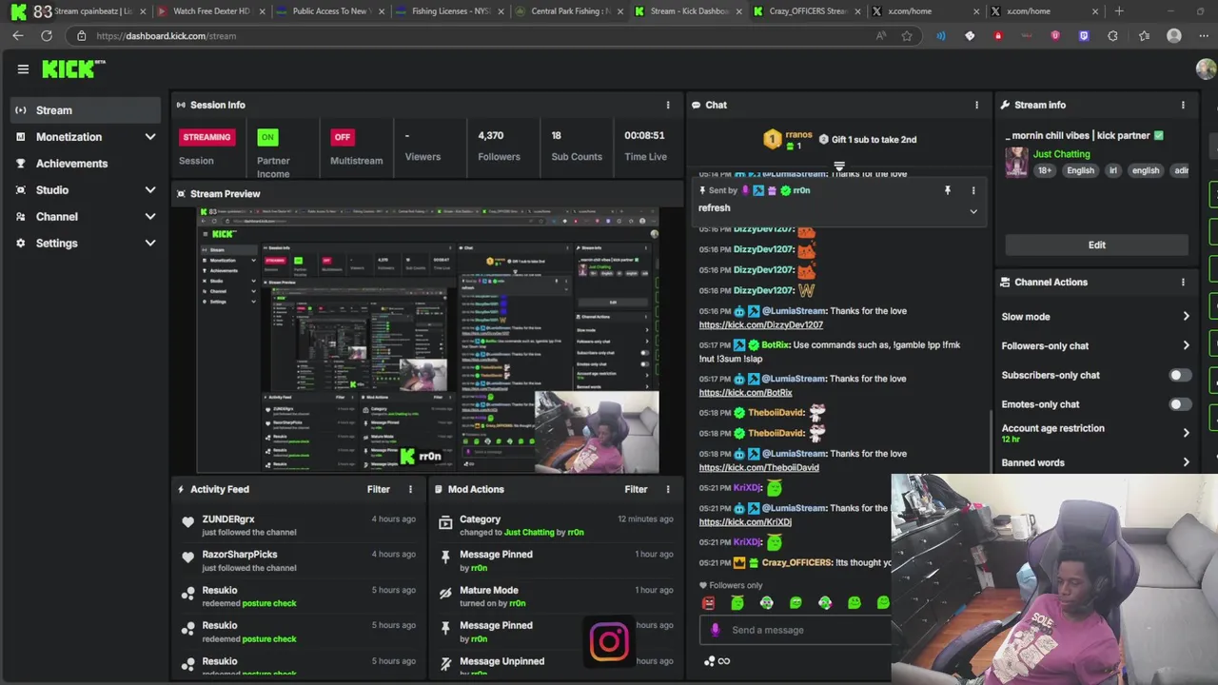
Task: Open the Banned words arrow
Action: point(1186,462)
